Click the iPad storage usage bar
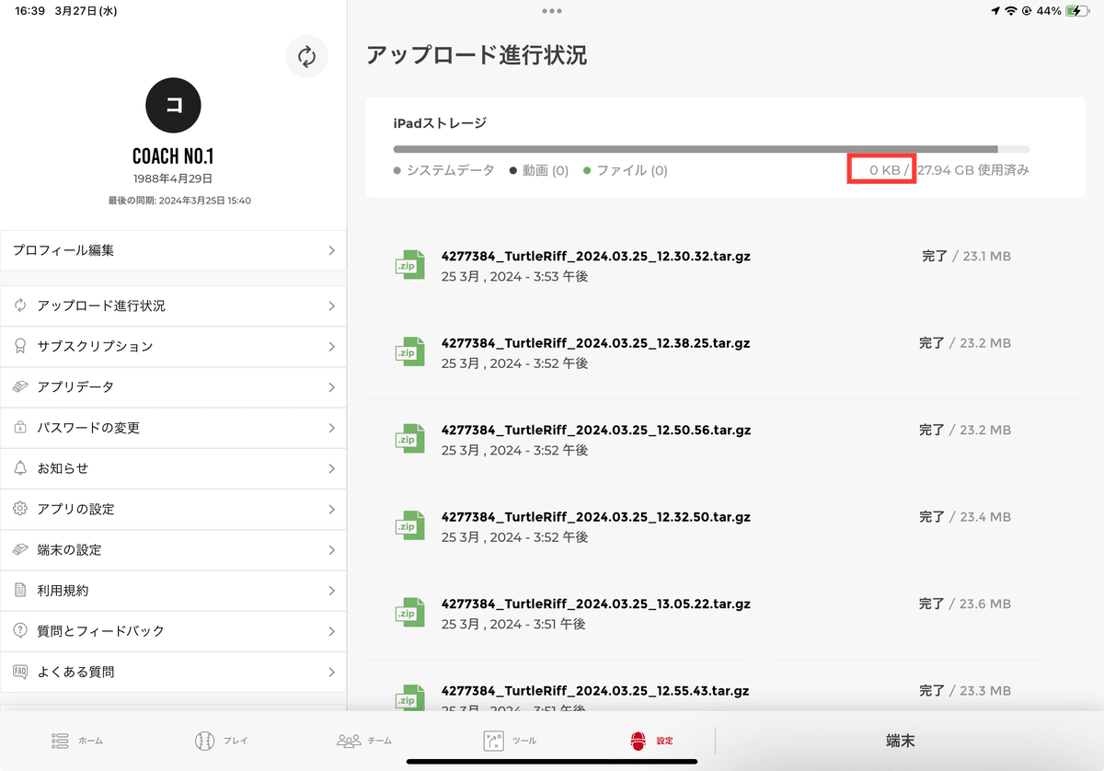 [711, 149]
